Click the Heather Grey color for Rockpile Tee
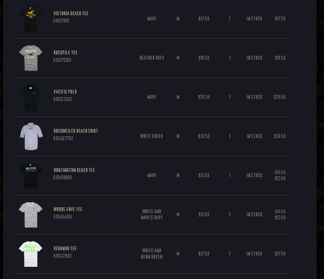The height and width of the screenshot is (279, 324). (152, 58)
